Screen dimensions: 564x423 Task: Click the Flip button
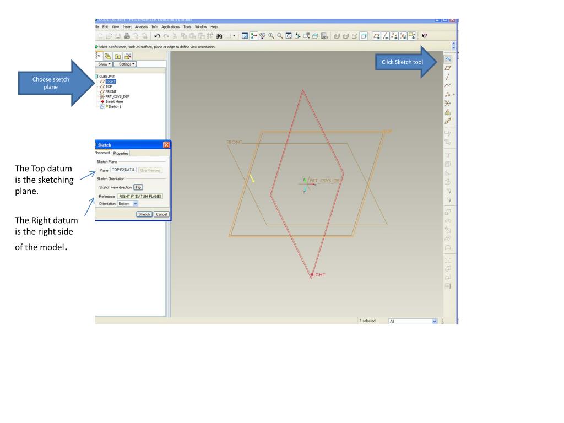click(x=138, y=187)
